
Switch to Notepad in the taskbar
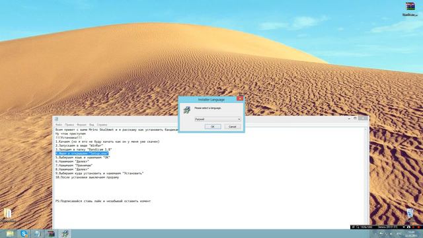pos(37,233)
